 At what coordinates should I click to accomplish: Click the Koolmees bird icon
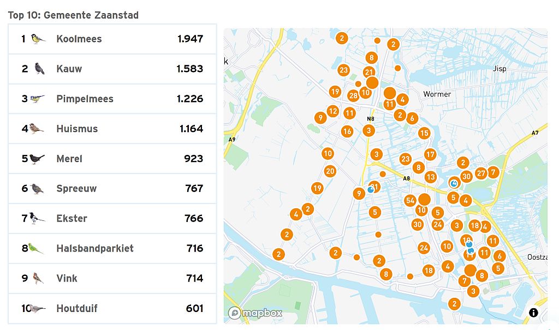38,39
